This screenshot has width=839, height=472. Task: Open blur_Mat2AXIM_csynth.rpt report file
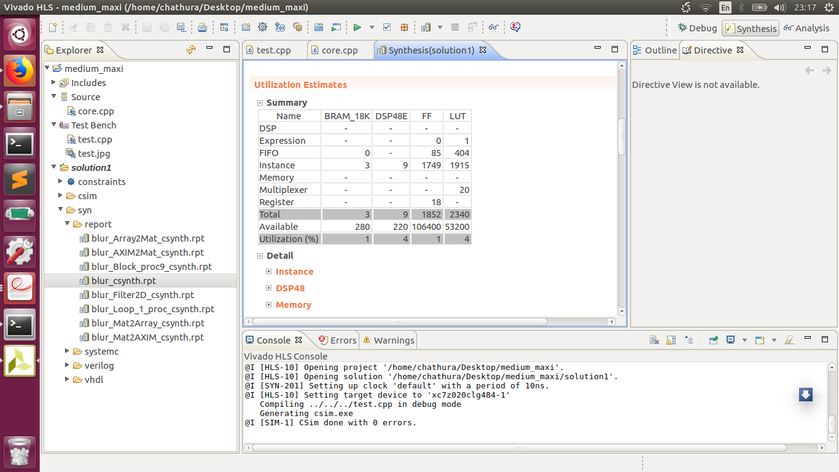[x=147, y=337]
